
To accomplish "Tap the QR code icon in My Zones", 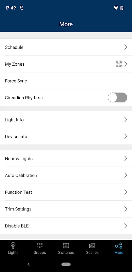I will tap(119, 64).
